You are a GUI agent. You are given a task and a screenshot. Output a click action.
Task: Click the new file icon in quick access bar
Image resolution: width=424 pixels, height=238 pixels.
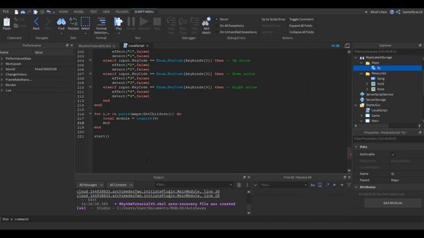[x=17, y=12]
